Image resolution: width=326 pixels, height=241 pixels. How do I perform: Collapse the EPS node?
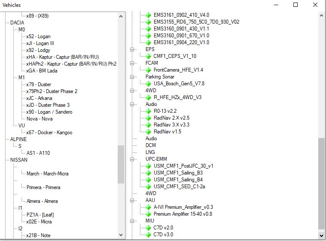click(x=132, y=49)
